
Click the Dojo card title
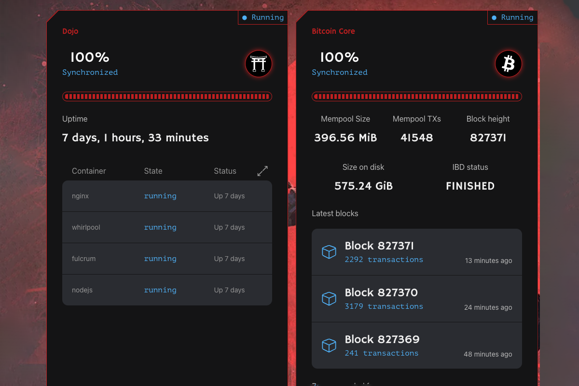pyautogui.click(x=70, y=31)
